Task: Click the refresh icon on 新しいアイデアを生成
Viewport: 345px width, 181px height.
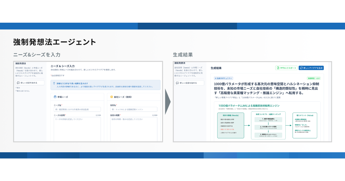Action: point(301,68)
